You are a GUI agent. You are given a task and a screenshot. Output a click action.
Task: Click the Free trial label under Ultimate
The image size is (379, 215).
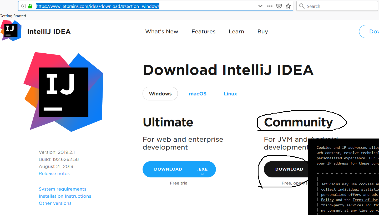pos(179,183)
